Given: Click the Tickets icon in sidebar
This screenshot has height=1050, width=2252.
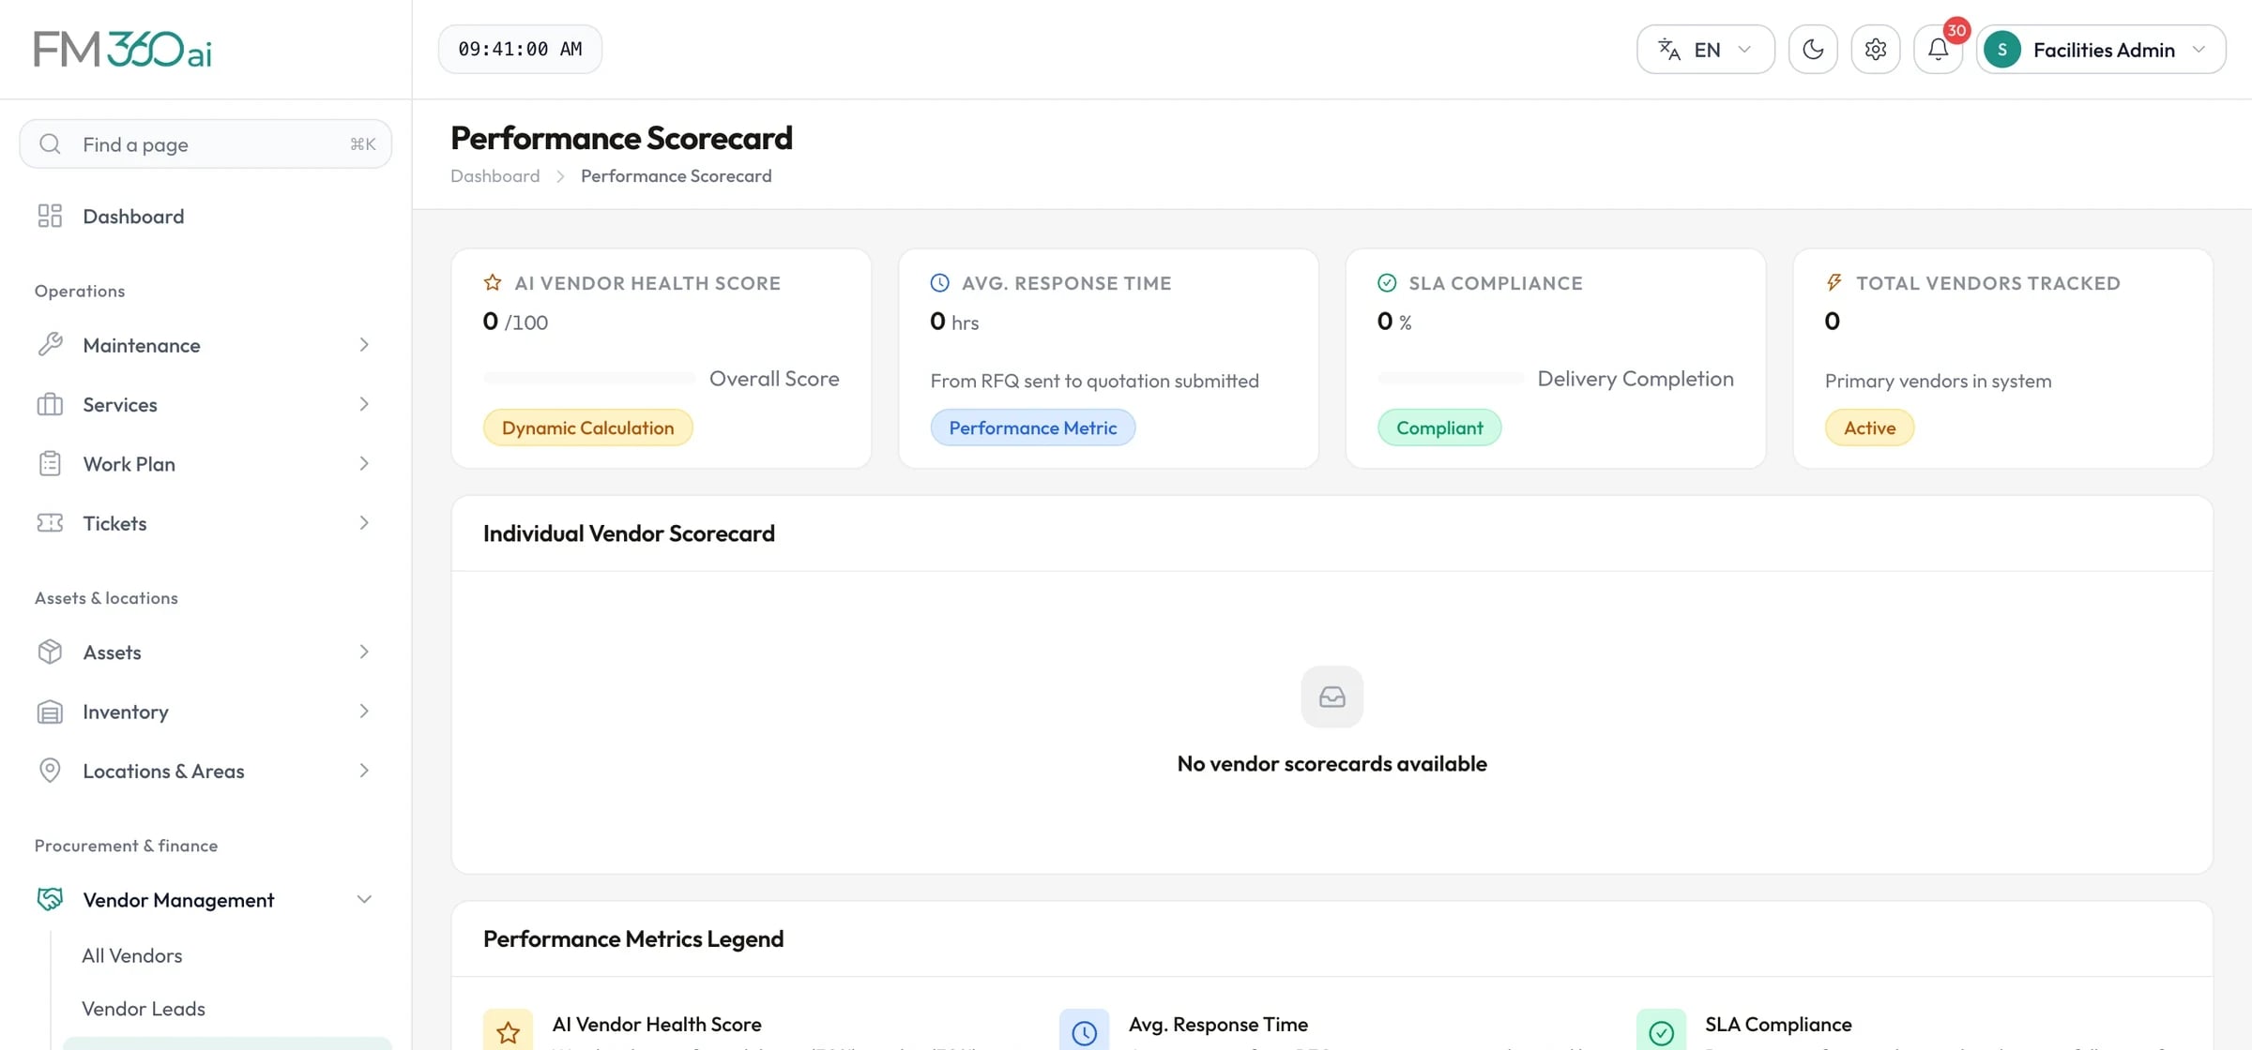Looking at the screenshot, I should 50,522.
